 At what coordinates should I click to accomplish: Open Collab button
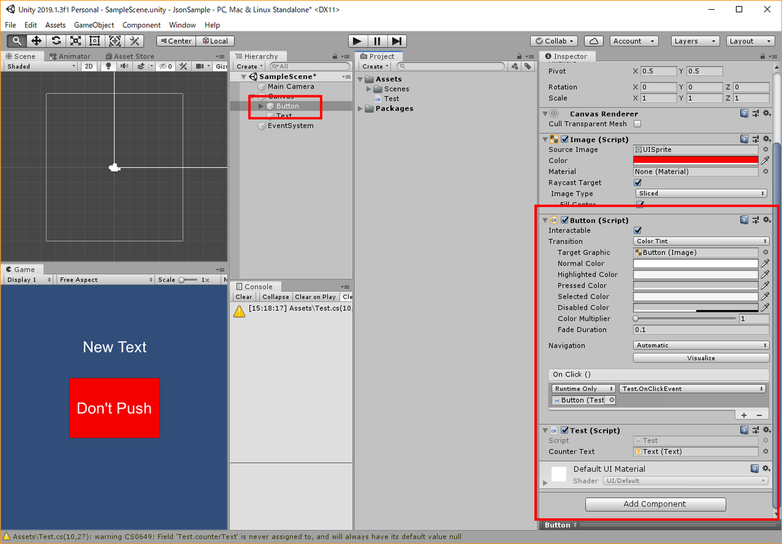click(x=554, y=41)
